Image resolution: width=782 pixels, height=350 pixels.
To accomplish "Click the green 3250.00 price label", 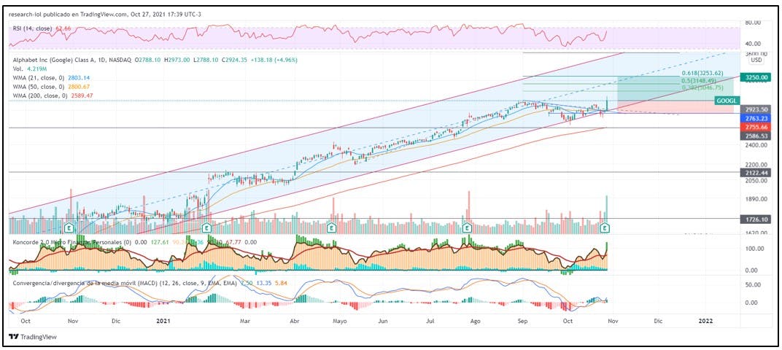I will tap(756, 77).
